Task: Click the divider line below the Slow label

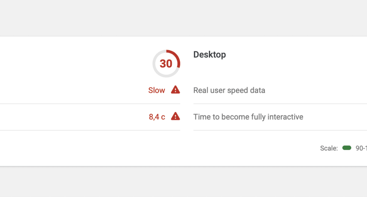Action: [x=90, y=104]
